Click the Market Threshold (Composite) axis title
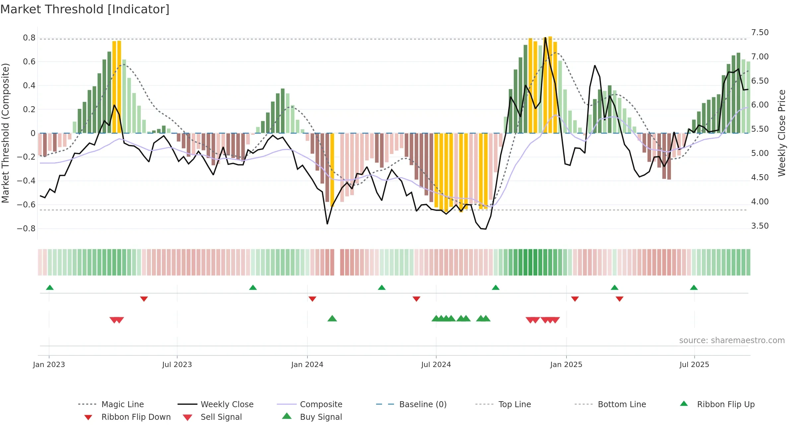 (x=5, y=133)
